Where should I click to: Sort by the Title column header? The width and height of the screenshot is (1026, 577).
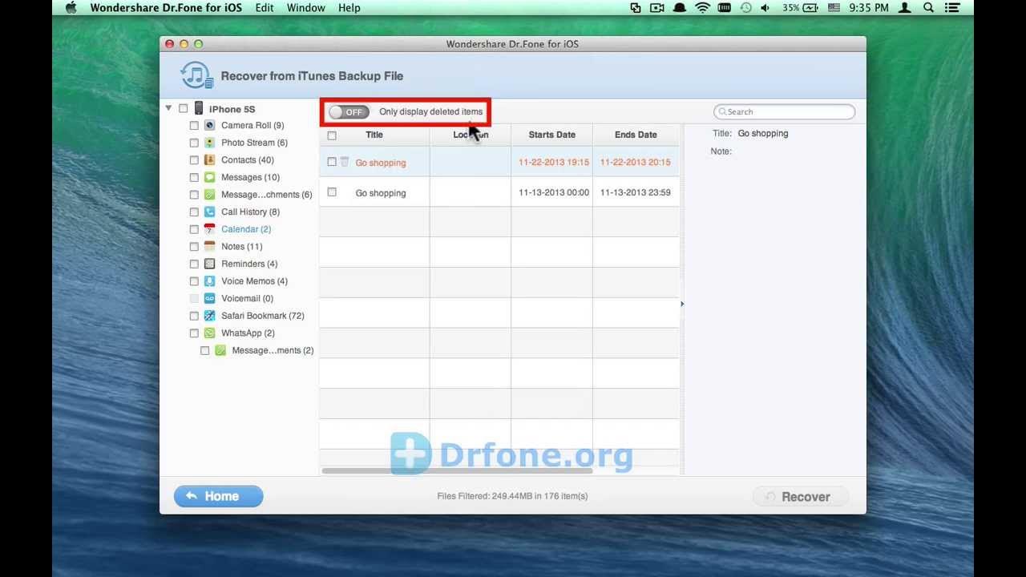click(x=374, y=135)
